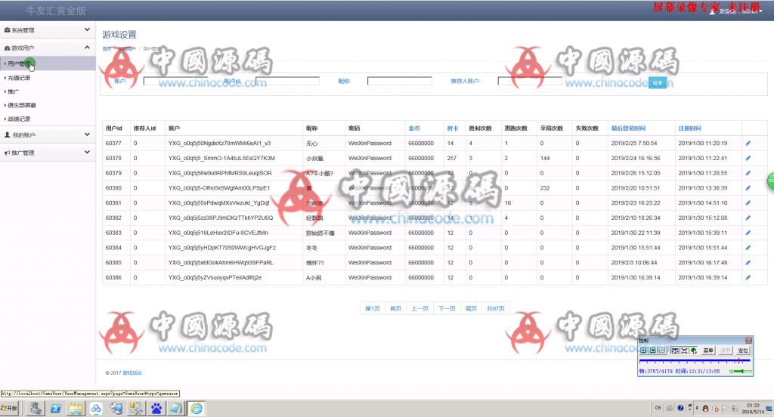
Task: Click fullscreen icon in recorder control panel
Action: tap(684, 351)
